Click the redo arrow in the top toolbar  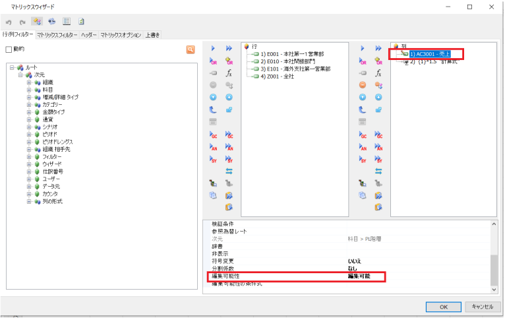[22, 21]
